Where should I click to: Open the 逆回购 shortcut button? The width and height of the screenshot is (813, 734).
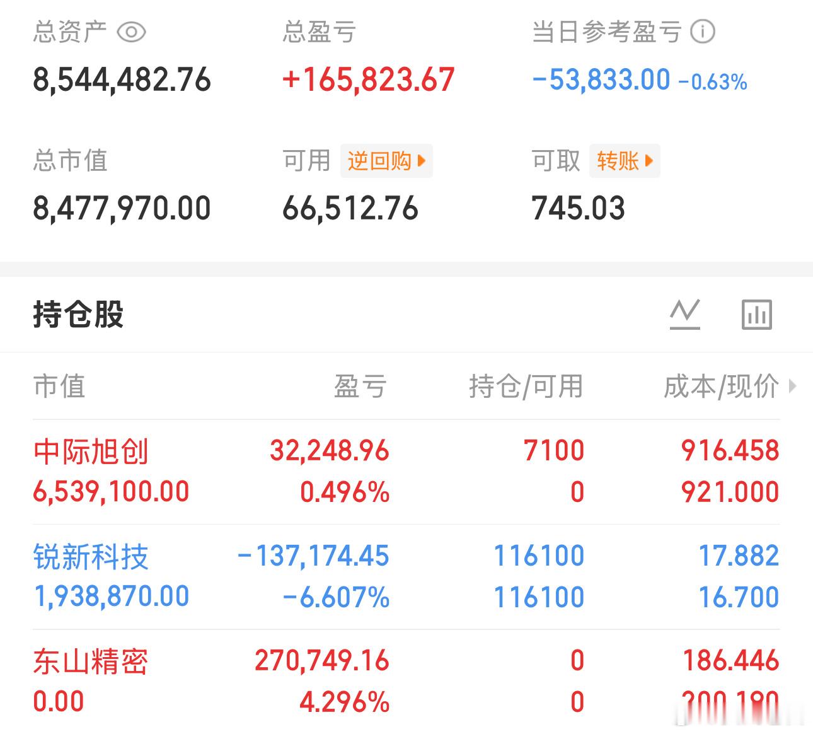click(386, 161)
